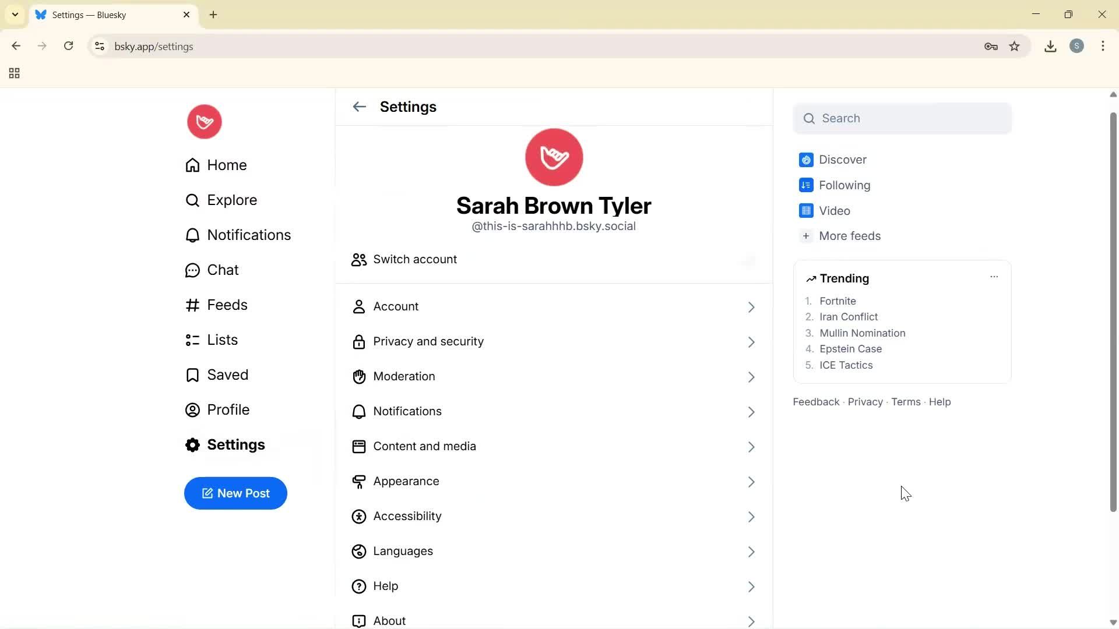Image resolution: width=1119 pixels, height=629 pixels.
Task: Add more feeds with the plus icon
Action: click(805, 236)
